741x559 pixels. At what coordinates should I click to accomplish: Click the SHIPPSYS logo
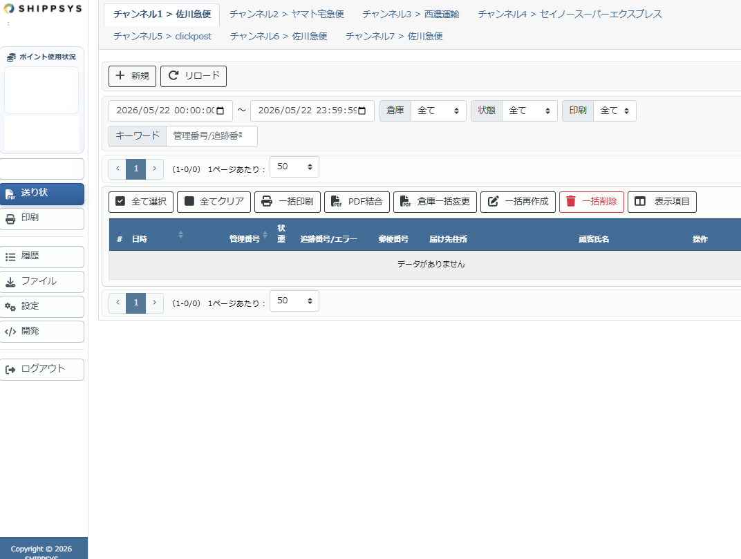pyautogui.click(x=43, y=8)
